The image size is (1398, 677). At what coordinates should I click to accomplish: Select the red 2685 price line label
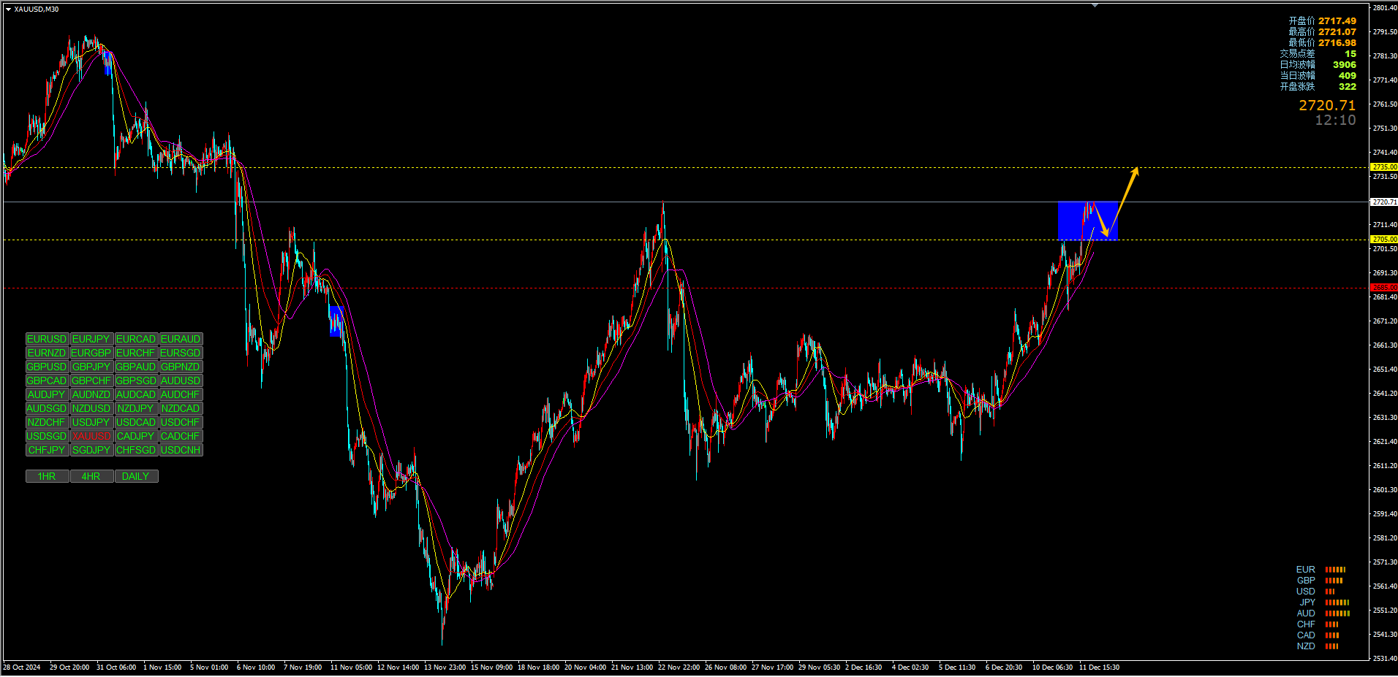(1383, 288)
